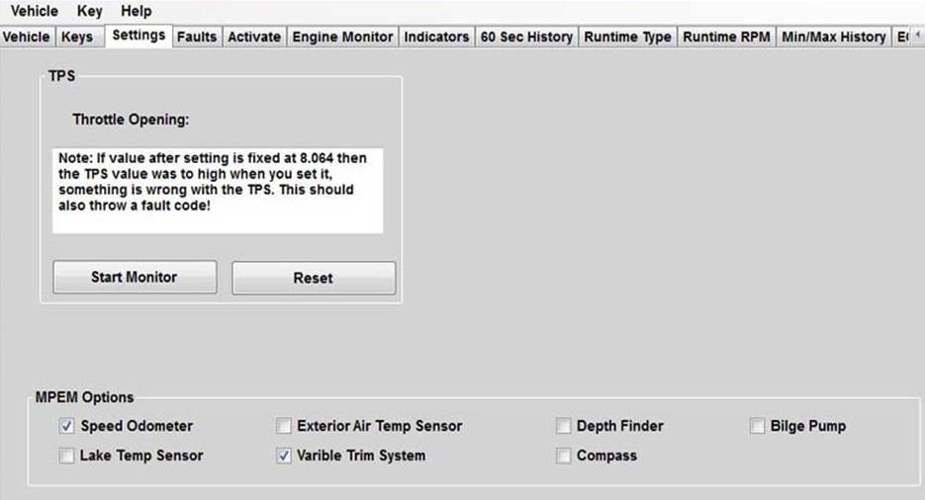925x500 pixels.
Task: Select the Indicators tab
Action: (x=436, y=37)
